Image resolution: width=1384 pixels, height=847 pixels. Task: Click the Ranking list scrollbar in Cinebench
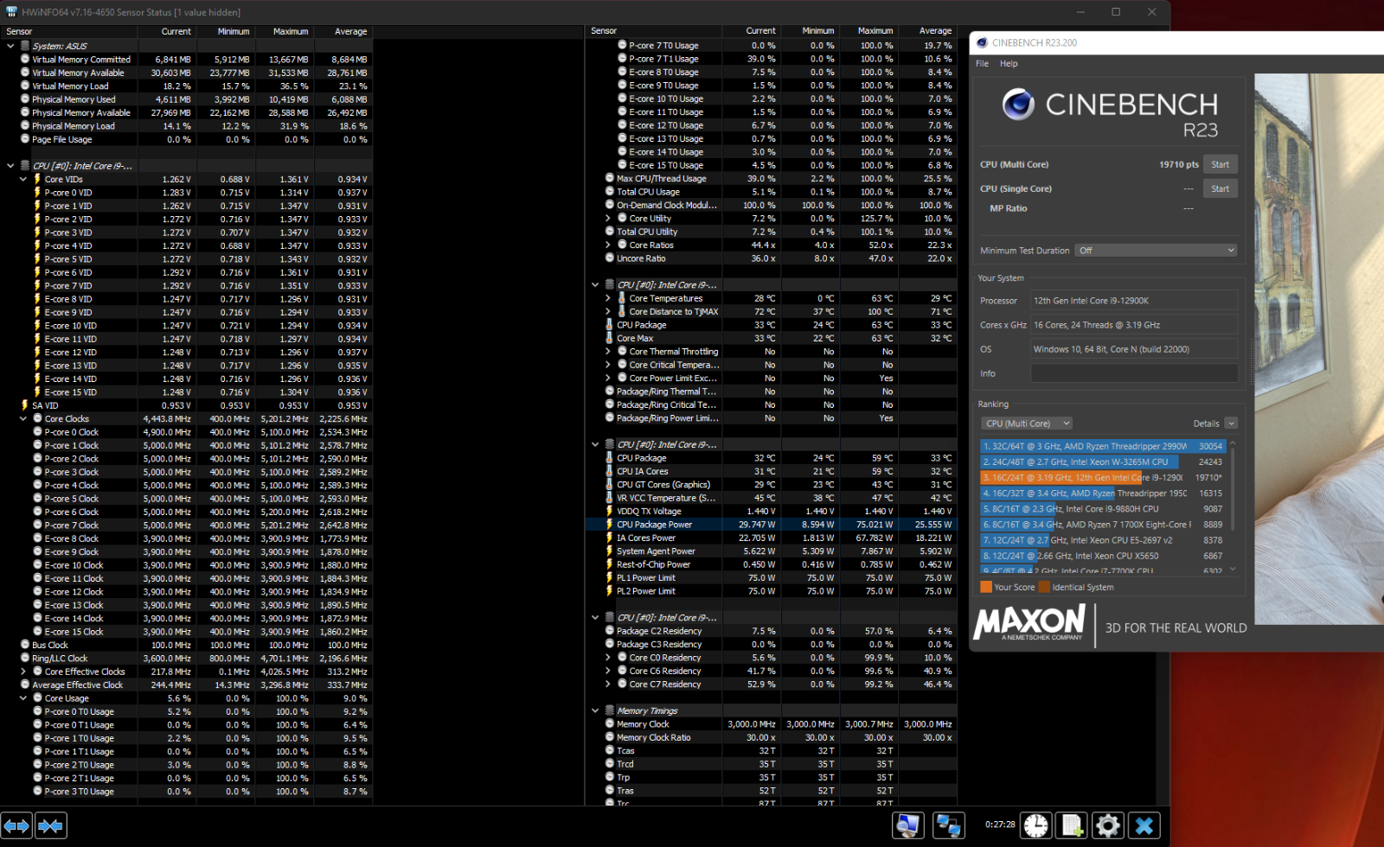tap(1233, 506)
